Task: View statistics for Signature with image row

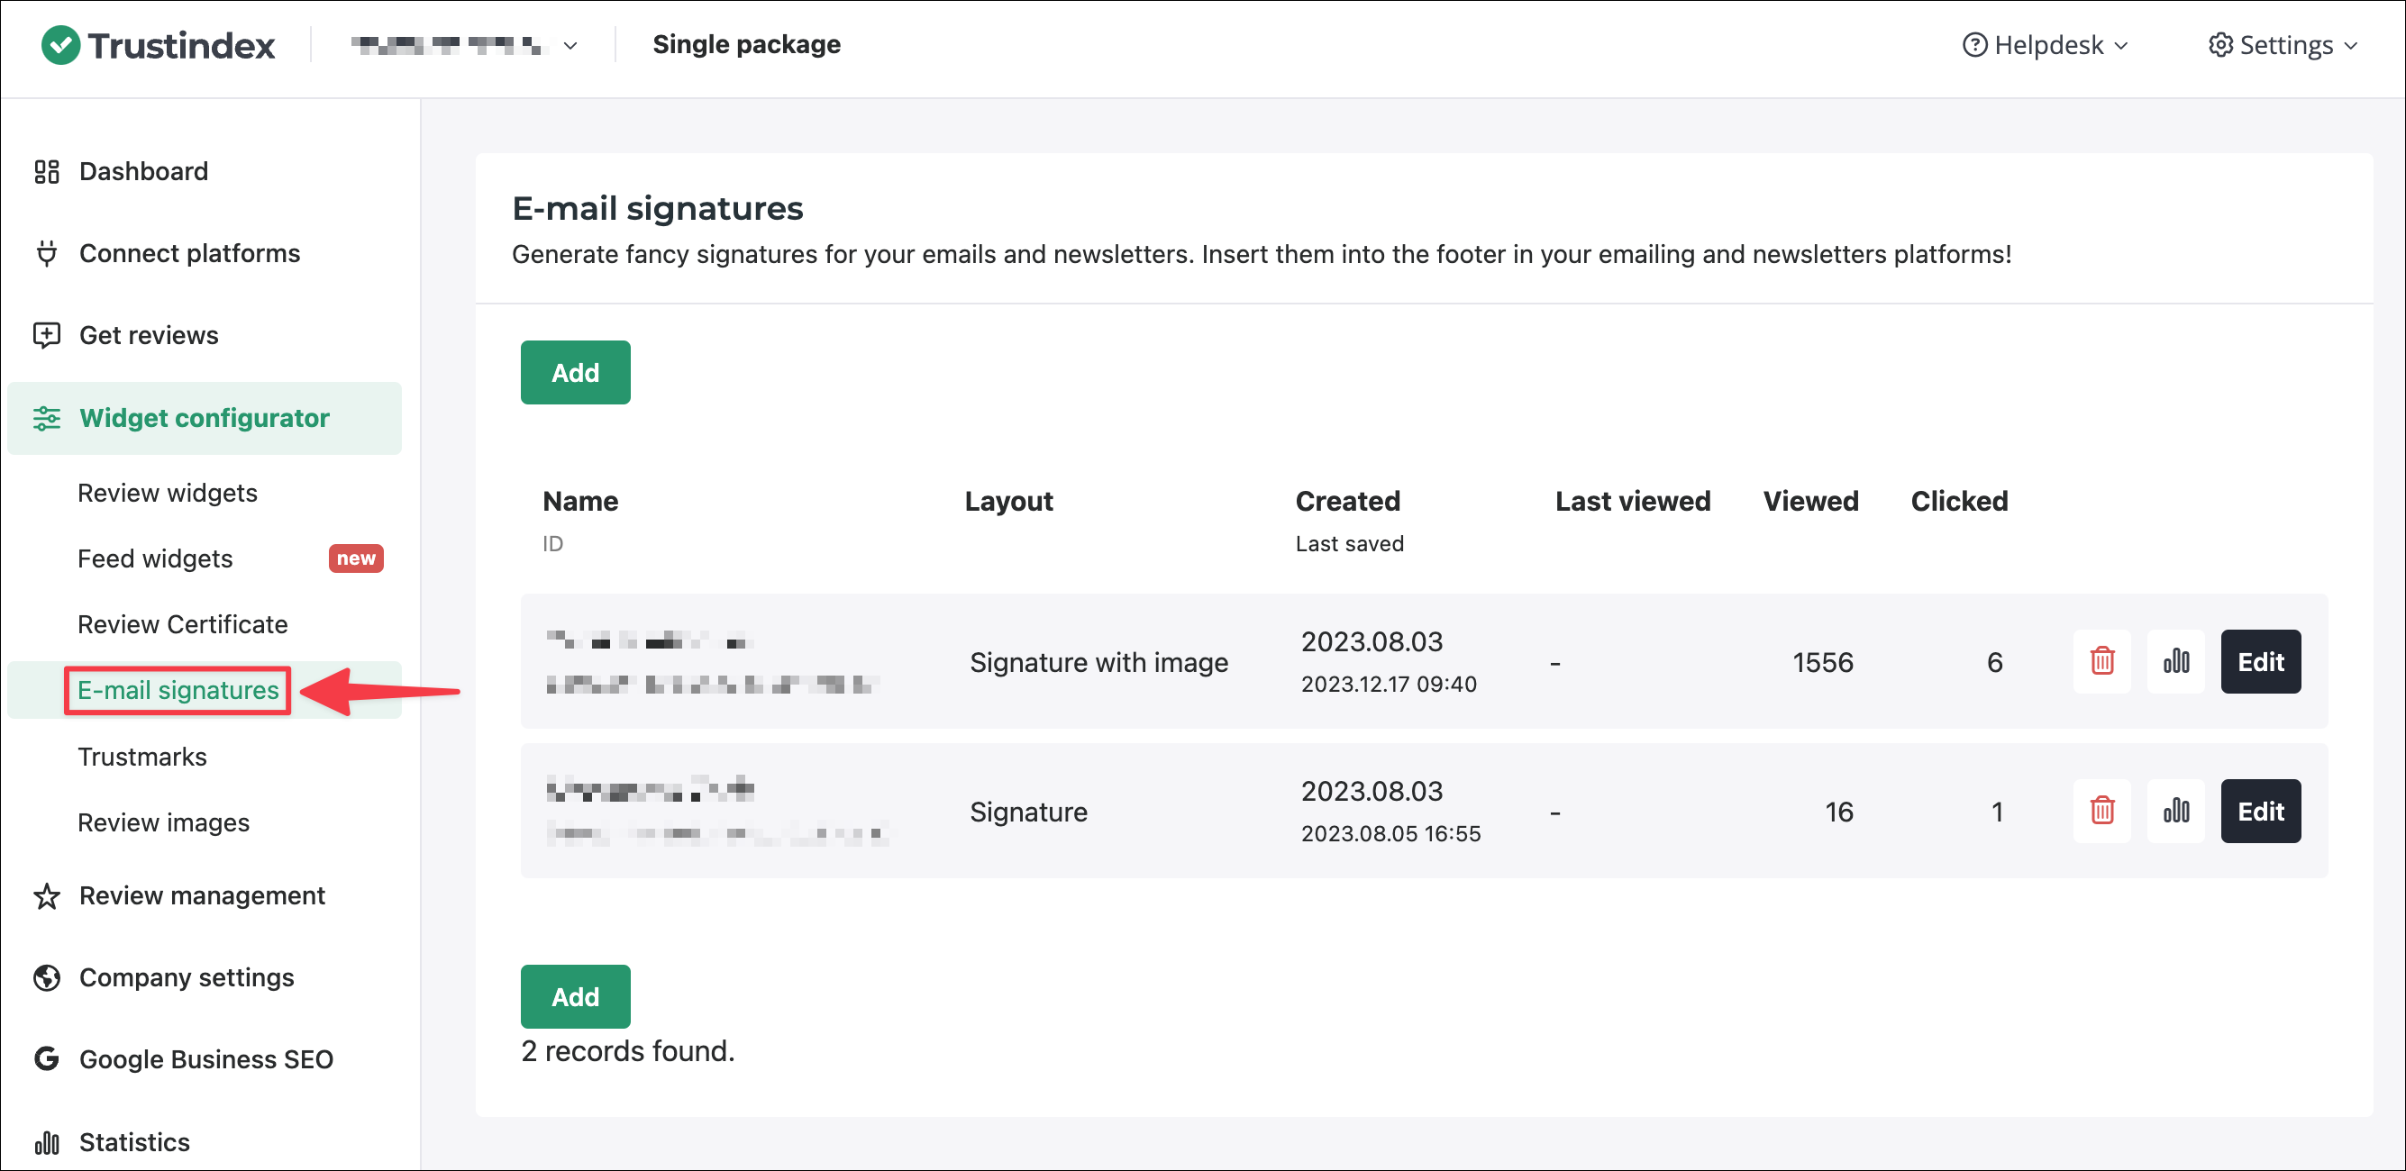Action: tap(2175, 661)
